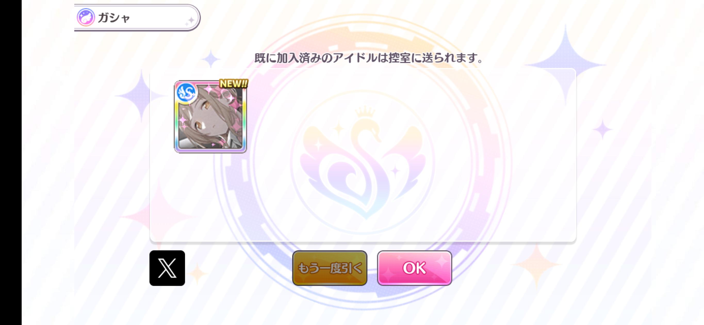This screenshot has width=704, height=325.
Task: Tap the small star left of notice text
Action: click(211, 59)
